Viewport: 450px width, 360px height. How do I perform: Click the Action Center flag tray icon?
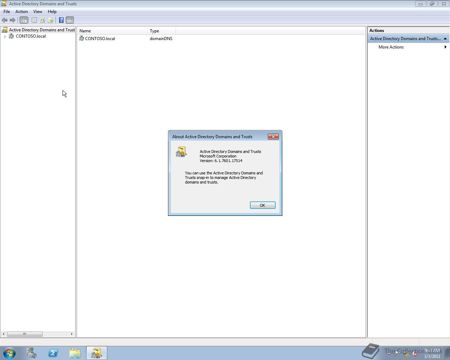[397, 354]
